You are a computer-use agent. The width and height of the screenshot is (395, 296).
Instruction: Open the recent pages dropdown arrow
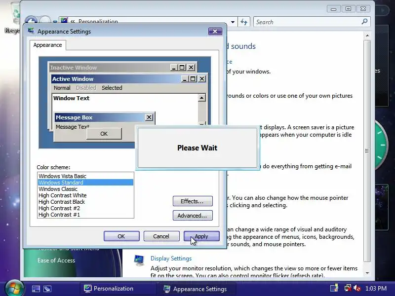[55, 22]
